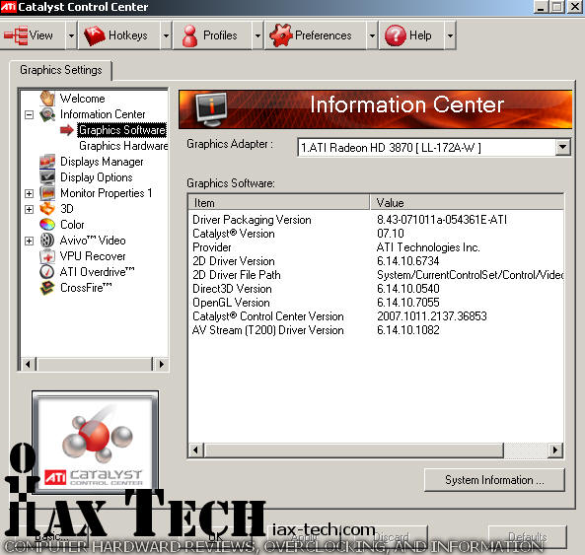585x555 pixels.
Task: Open the View dropdown arrow
Action: coord(71,35)
